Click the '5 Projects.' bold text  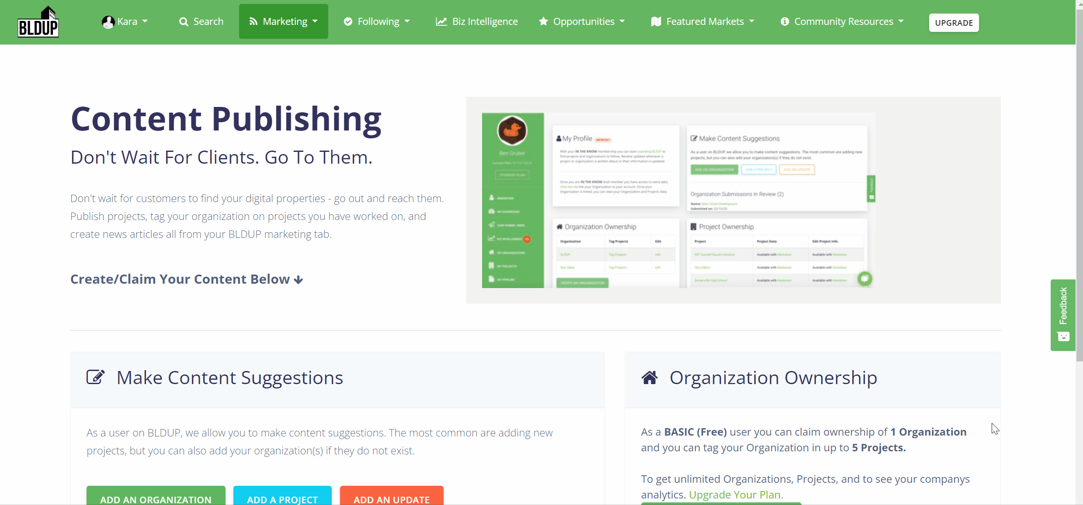tap(878, 447)
